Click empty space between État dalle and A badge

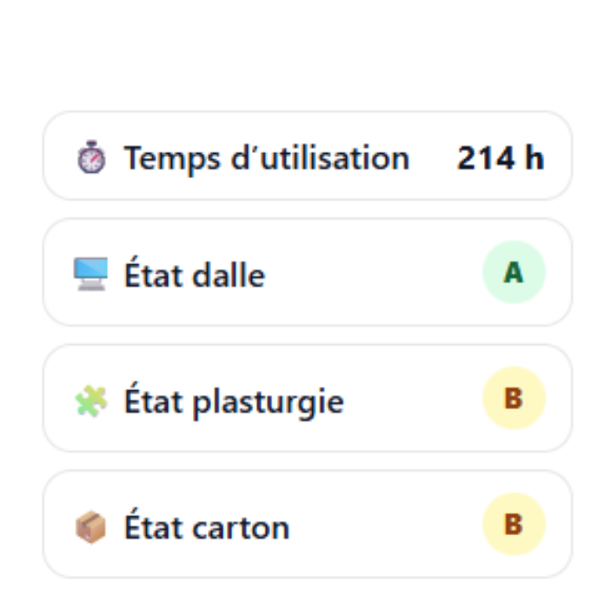[374, 275]
